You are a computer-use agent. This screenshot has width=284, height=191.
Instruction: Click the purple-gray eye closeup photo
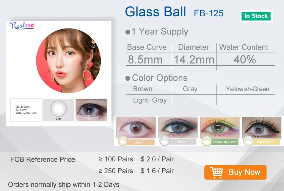91,110
